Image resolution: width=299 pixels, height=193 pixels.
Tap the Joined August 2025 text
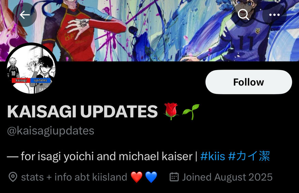click(x=227, y=177)
